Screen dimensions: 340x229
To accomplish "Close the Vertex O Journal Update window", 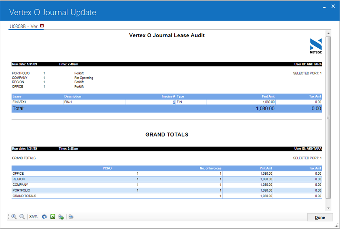I will tap(333, 6).
